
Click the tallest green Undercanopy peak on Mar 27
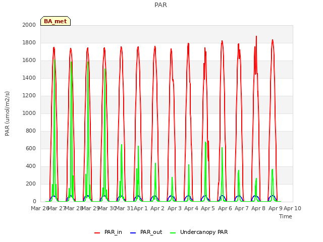pyautogui.click(x=55, y=60)
